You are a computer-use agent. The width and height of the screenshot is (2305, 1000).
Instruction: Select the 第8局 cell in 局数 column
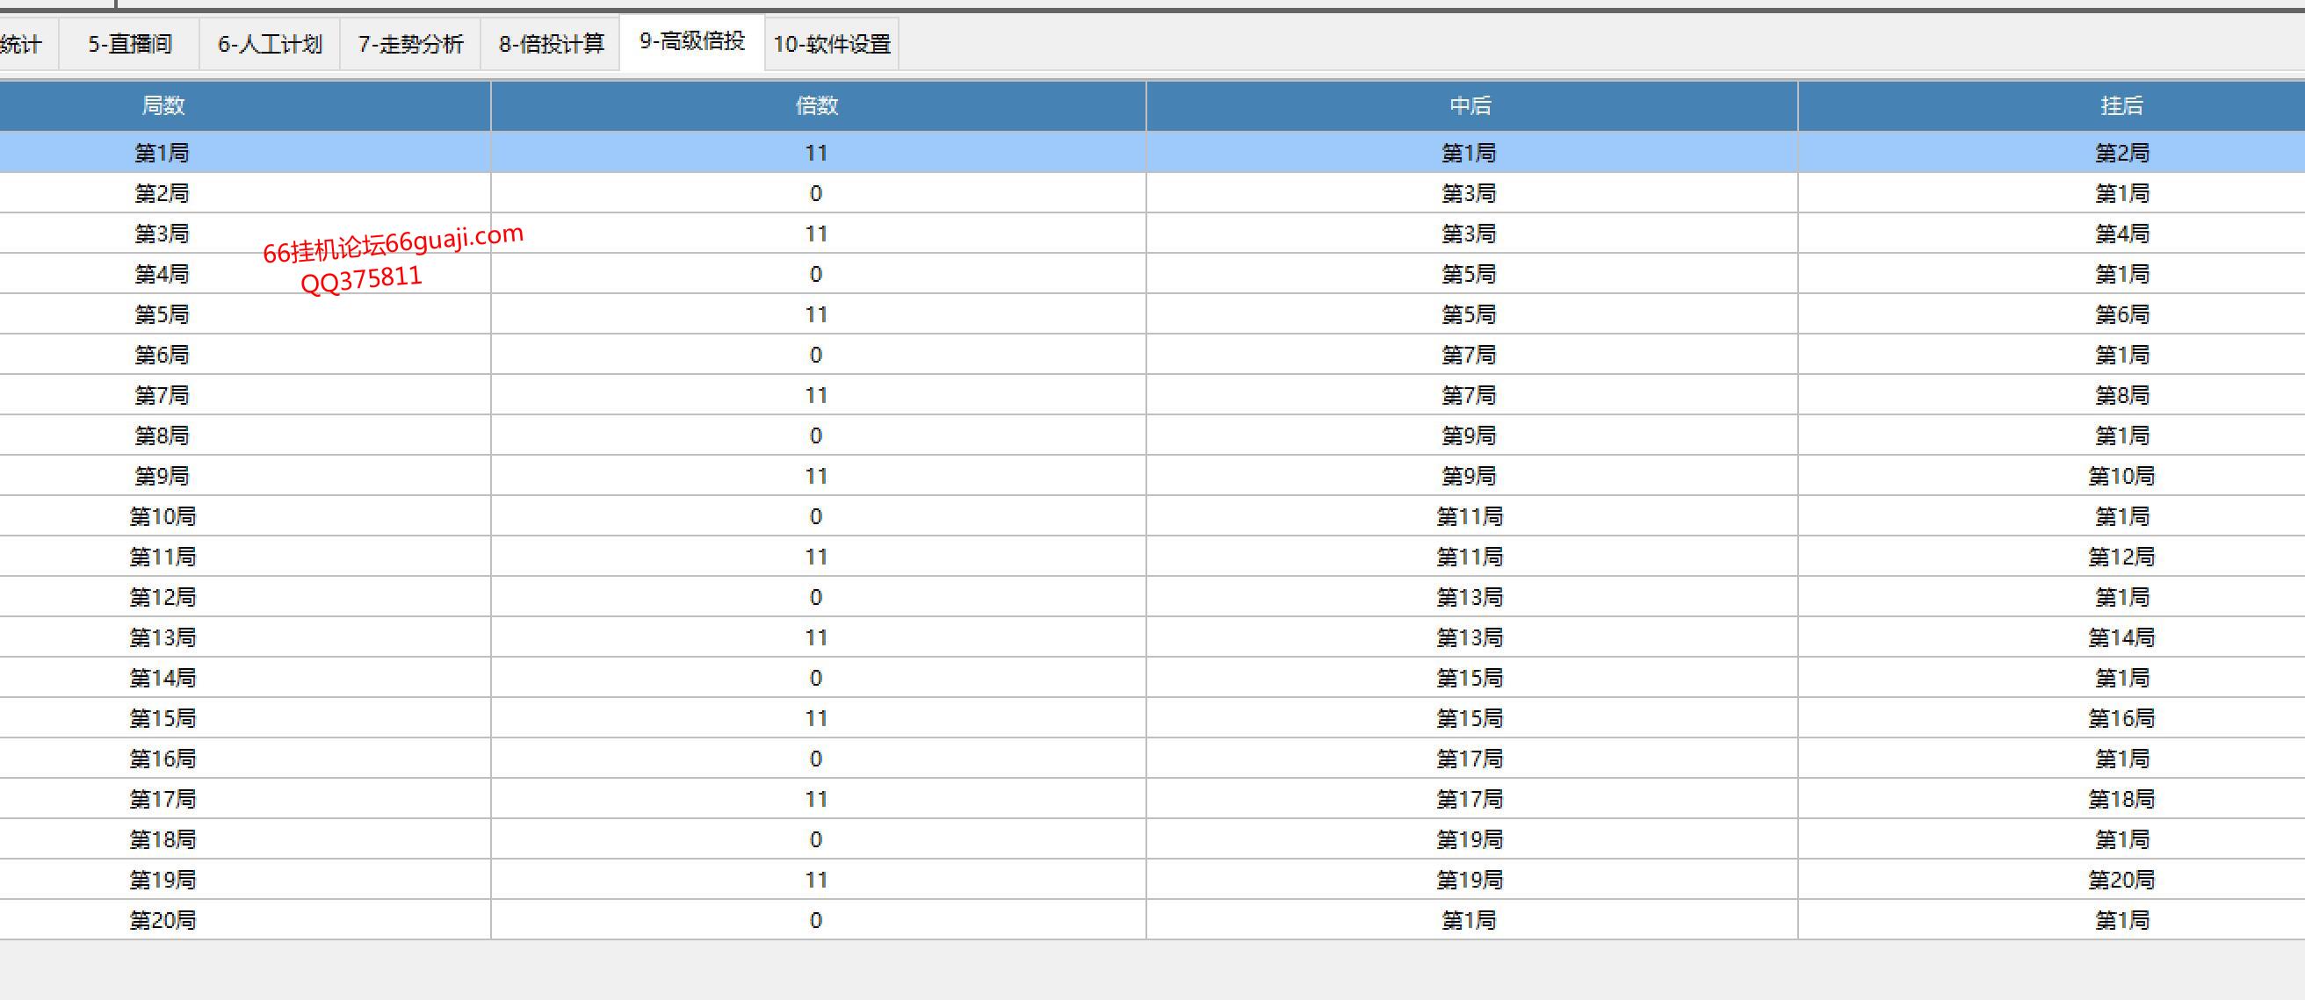tap(245, 435)
